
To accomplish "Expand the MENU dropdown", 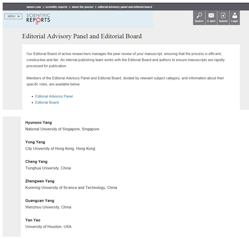I will click(x=13, y=16).
